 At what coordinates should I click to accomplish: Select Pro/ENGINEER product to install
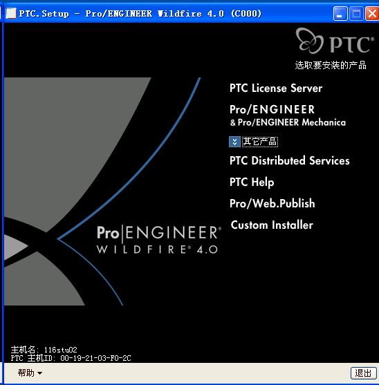(x=272, y=109)
